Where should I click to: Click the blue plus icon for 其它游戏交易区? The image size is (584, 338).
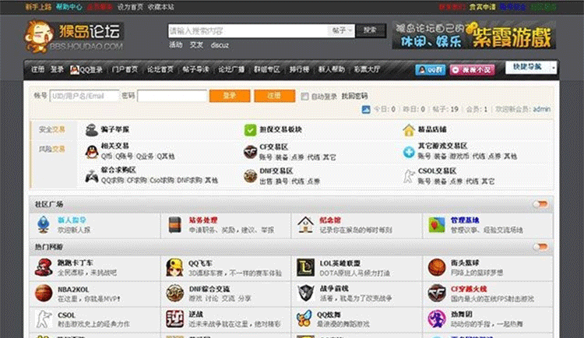click(x=409, y=152)
